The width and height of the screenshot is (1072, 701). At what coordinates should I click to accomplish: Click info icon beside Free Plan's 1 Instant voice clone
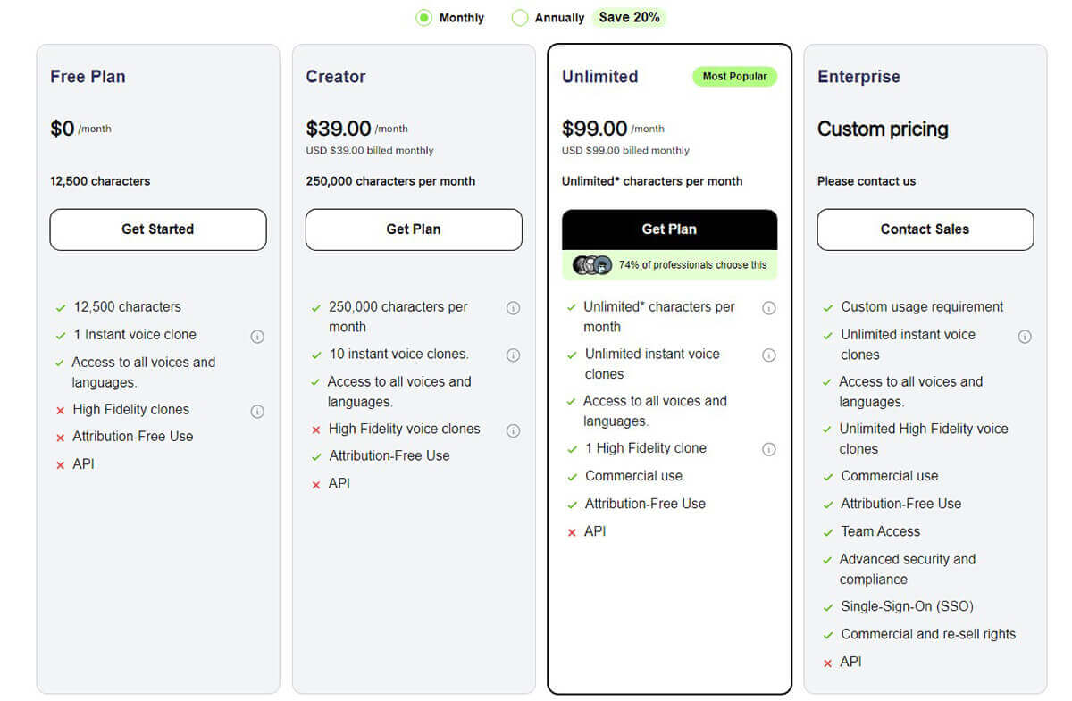point(257,337)
